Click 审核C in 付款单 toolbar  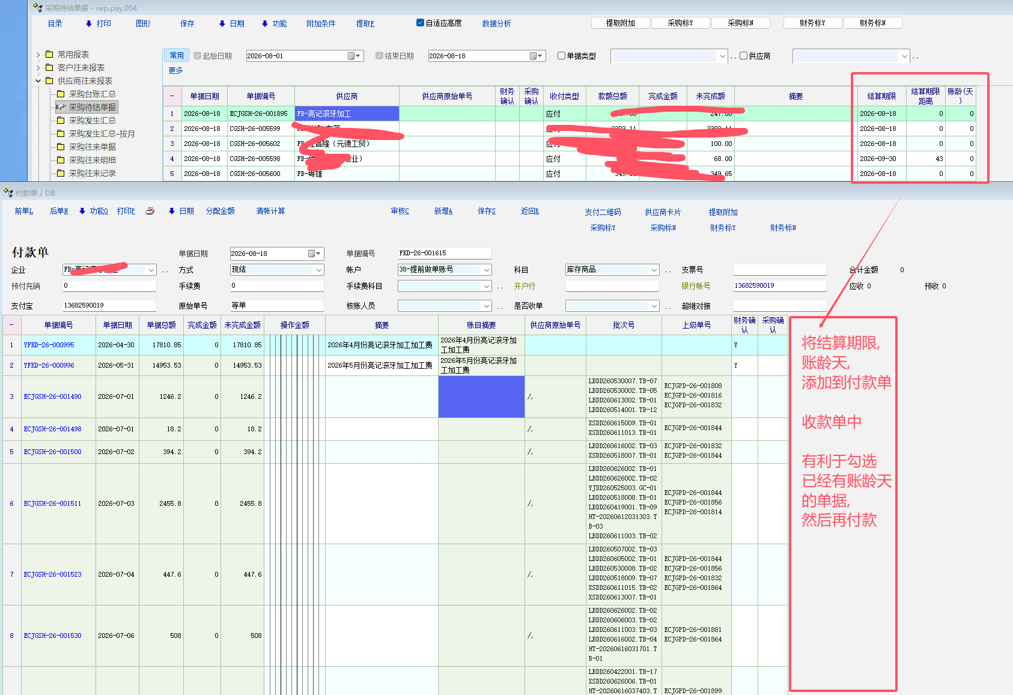400,211
